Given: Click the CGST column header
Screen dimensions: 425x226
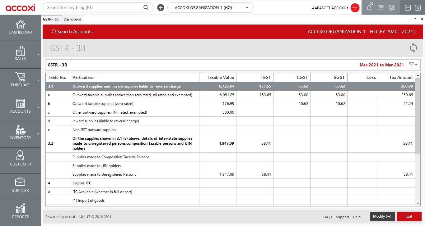Looking at the screenshot, I should [292, 77].
